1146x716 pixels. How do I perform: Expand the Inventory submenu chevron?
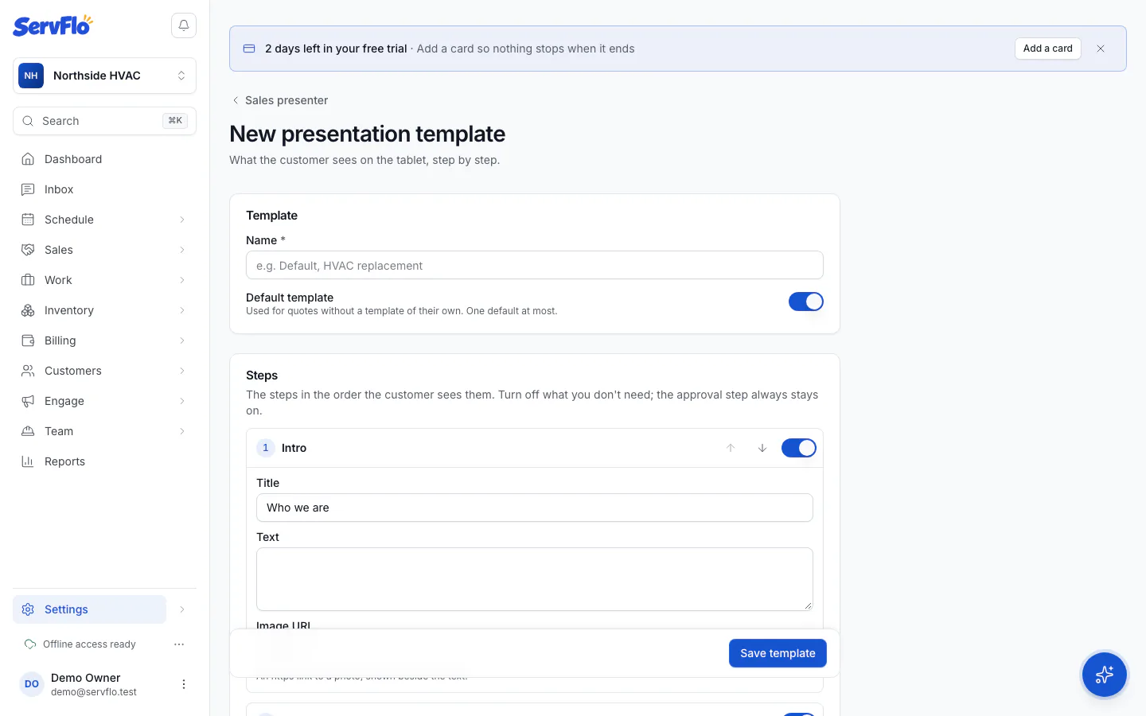click(182, 310)
